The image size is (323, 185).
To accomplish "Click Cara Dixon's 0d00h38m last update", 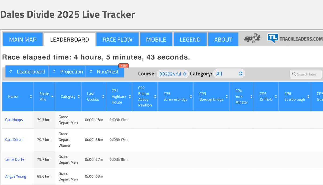I will point(94,140).
